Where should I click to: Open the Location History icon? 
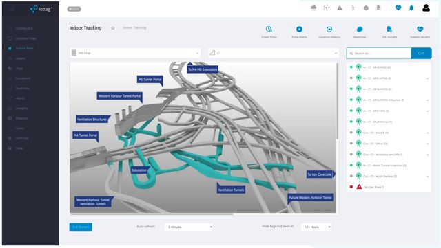point(329,29)
